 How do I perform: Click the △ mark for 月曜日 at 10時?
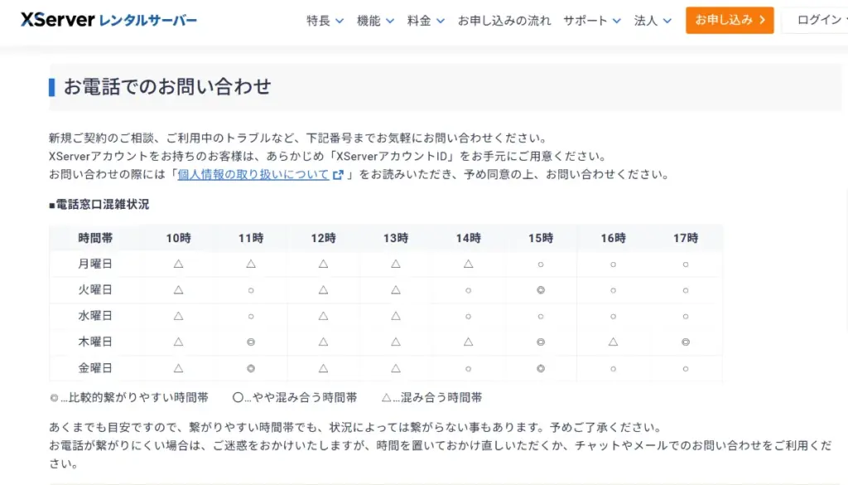click(178, 264)
